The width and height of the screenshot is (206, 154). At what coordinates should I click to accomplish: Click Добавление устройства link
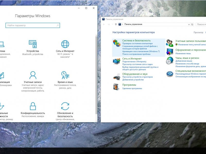(x=133, y=80)
